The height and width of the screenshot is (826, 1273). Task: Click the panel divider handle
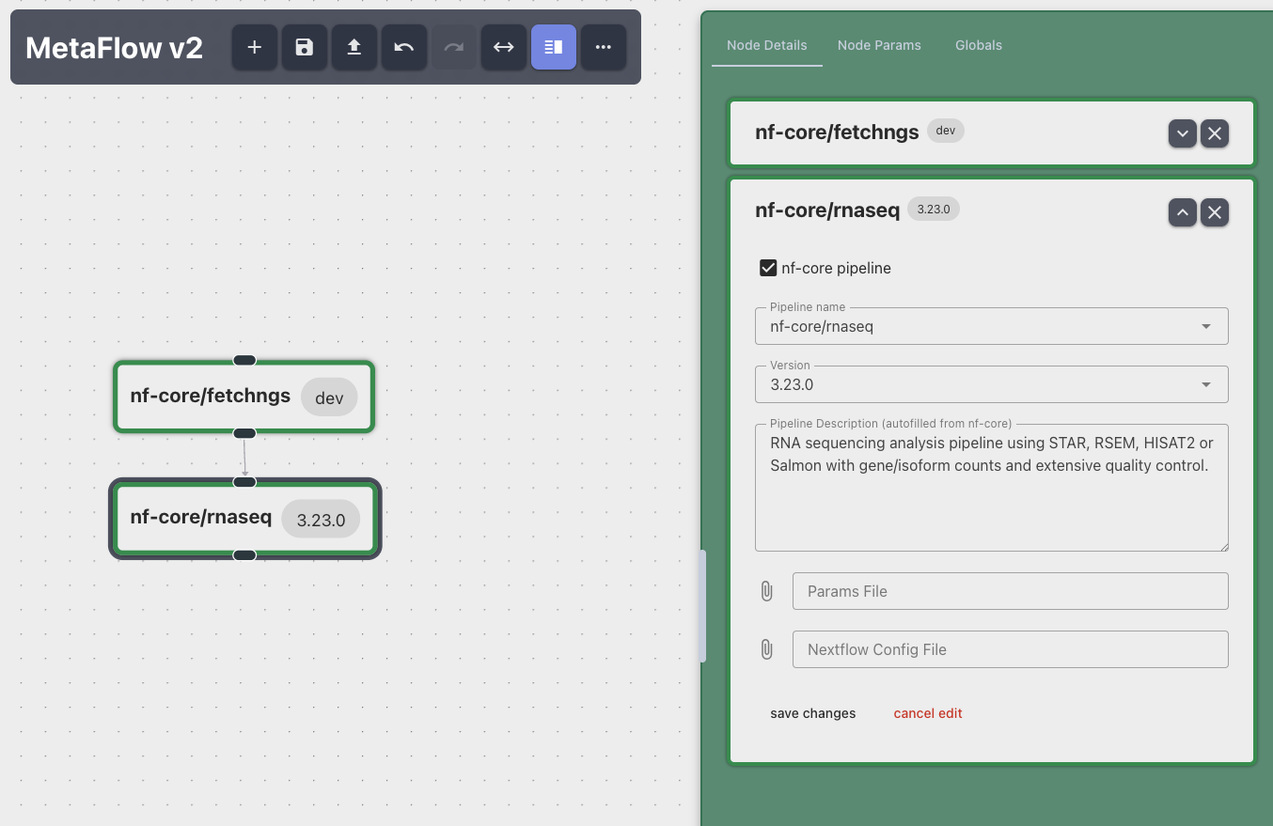[702, 606]
